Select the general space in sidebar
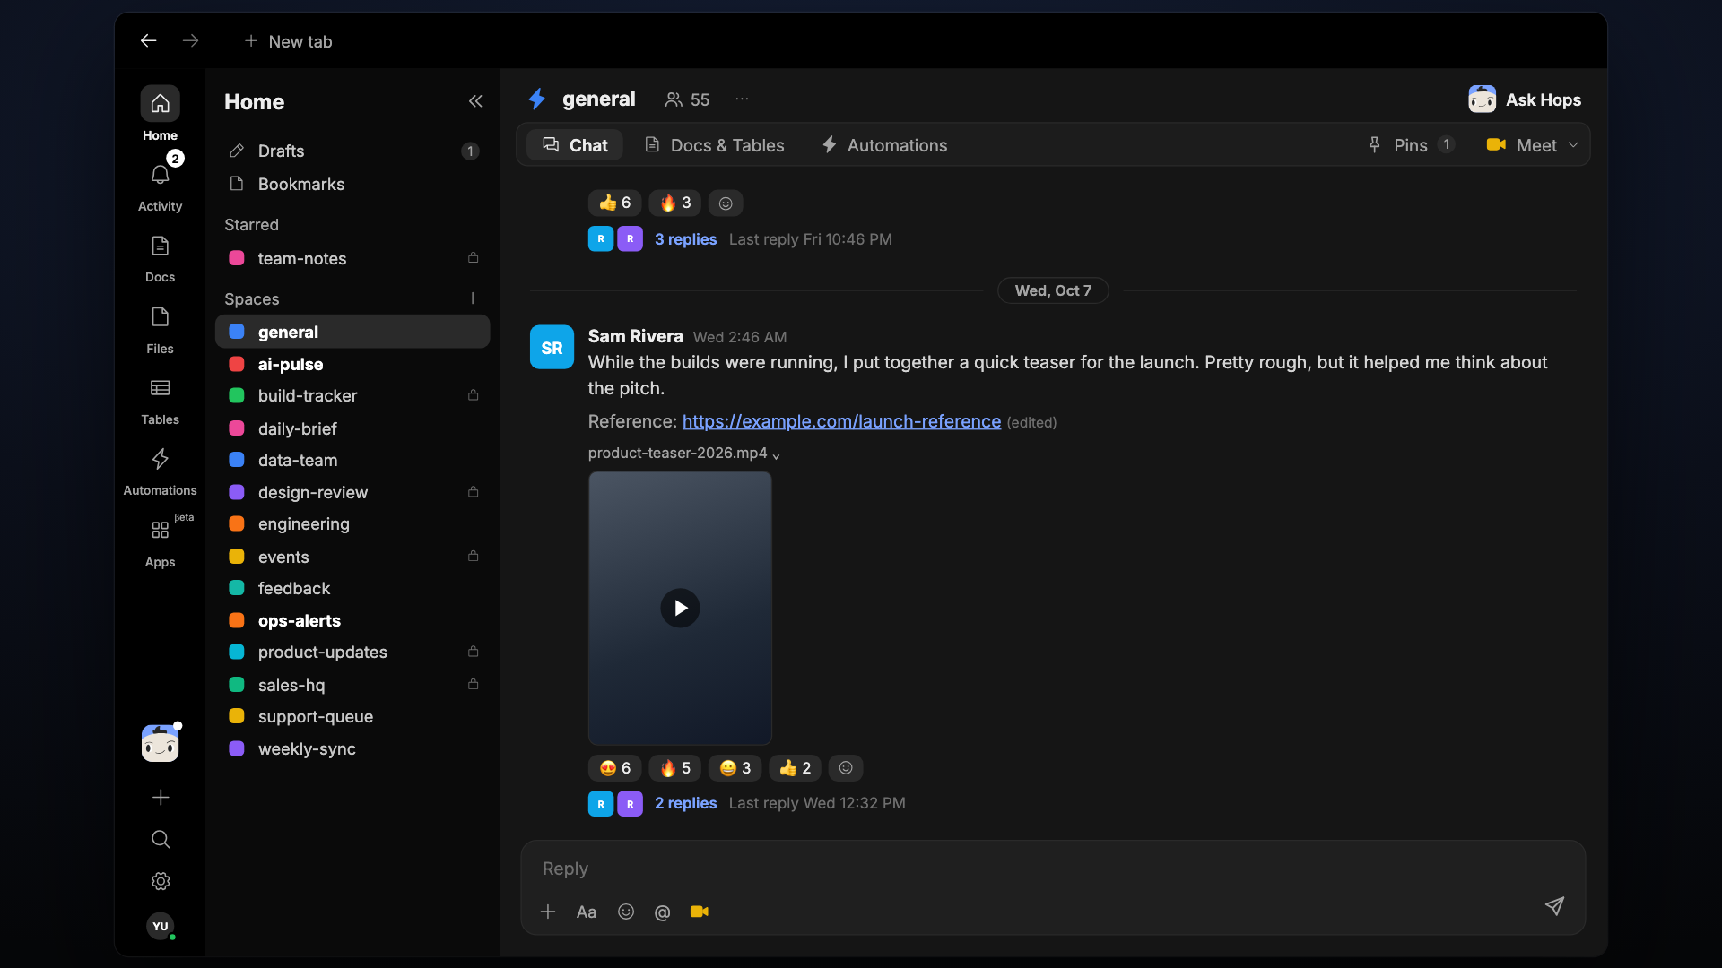Screen dimensions: 1722x968 tap(352, 332)
